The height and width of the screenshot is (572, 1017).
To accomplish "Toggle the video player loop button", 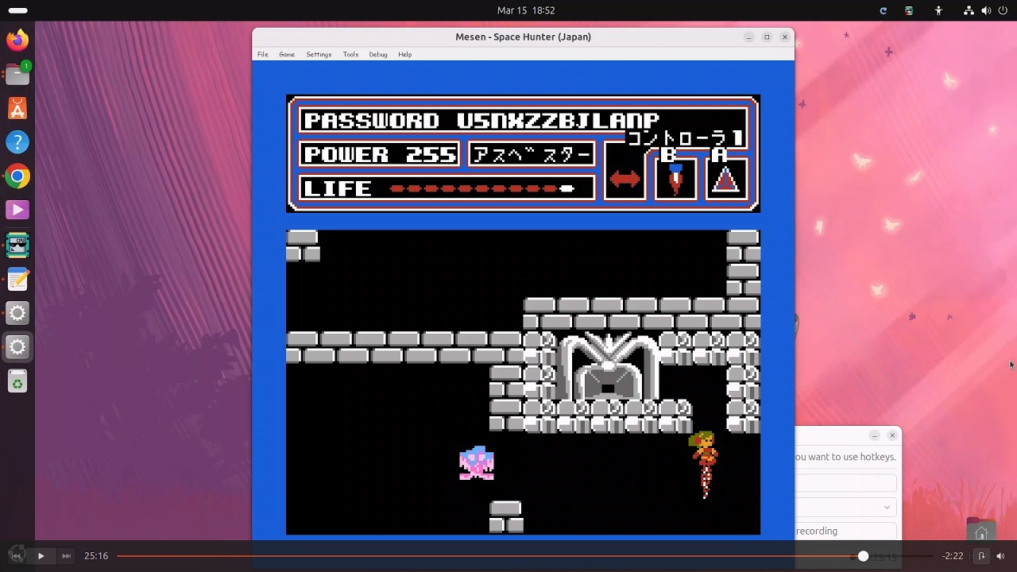I will [981, 556].
